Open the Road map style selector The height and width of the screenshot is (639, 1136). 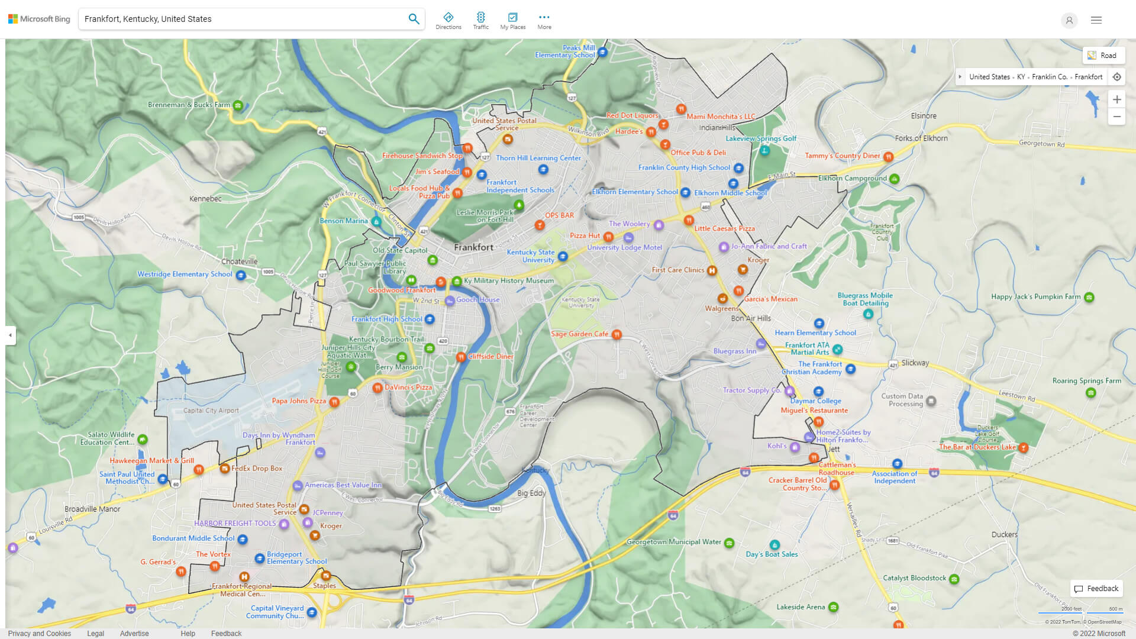click(x=1103, y=55)
